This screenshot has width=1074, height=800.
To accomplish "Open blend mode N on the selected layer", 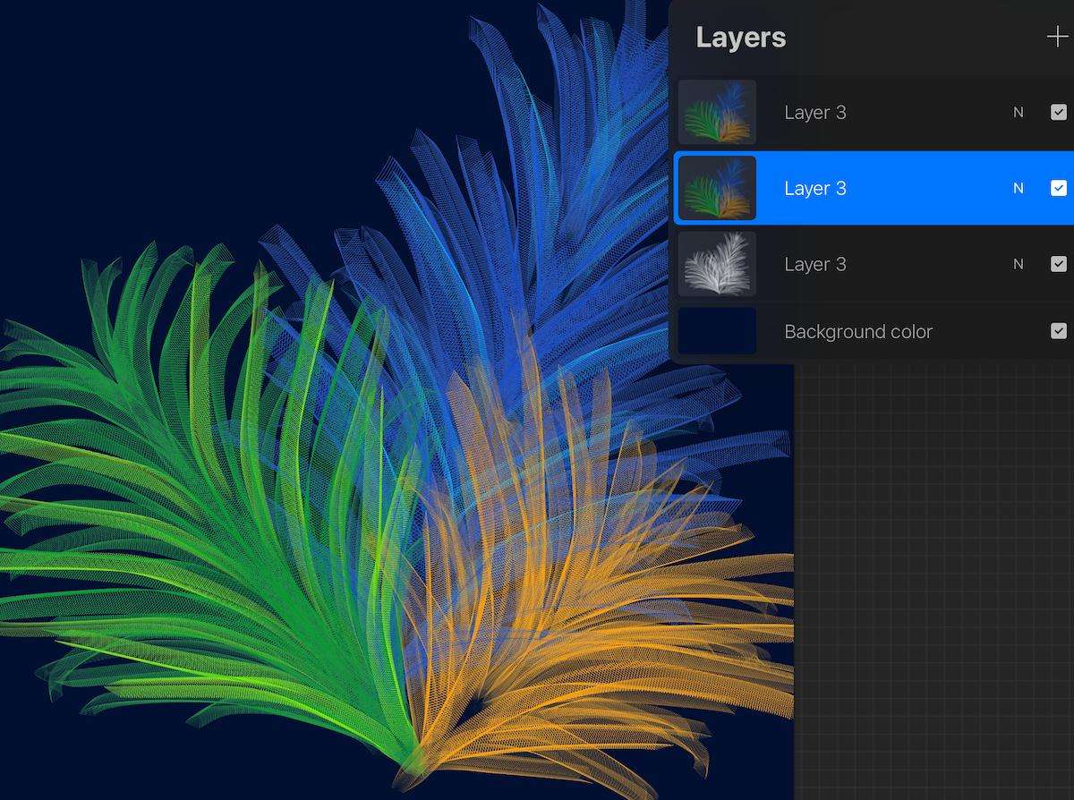I will 1019,189.
